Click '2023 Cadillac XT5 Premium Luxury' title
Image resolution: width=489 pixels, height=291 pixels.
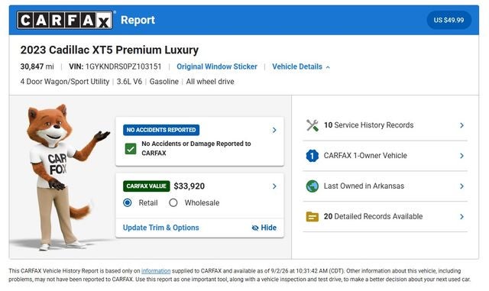[x=109, y=50]
